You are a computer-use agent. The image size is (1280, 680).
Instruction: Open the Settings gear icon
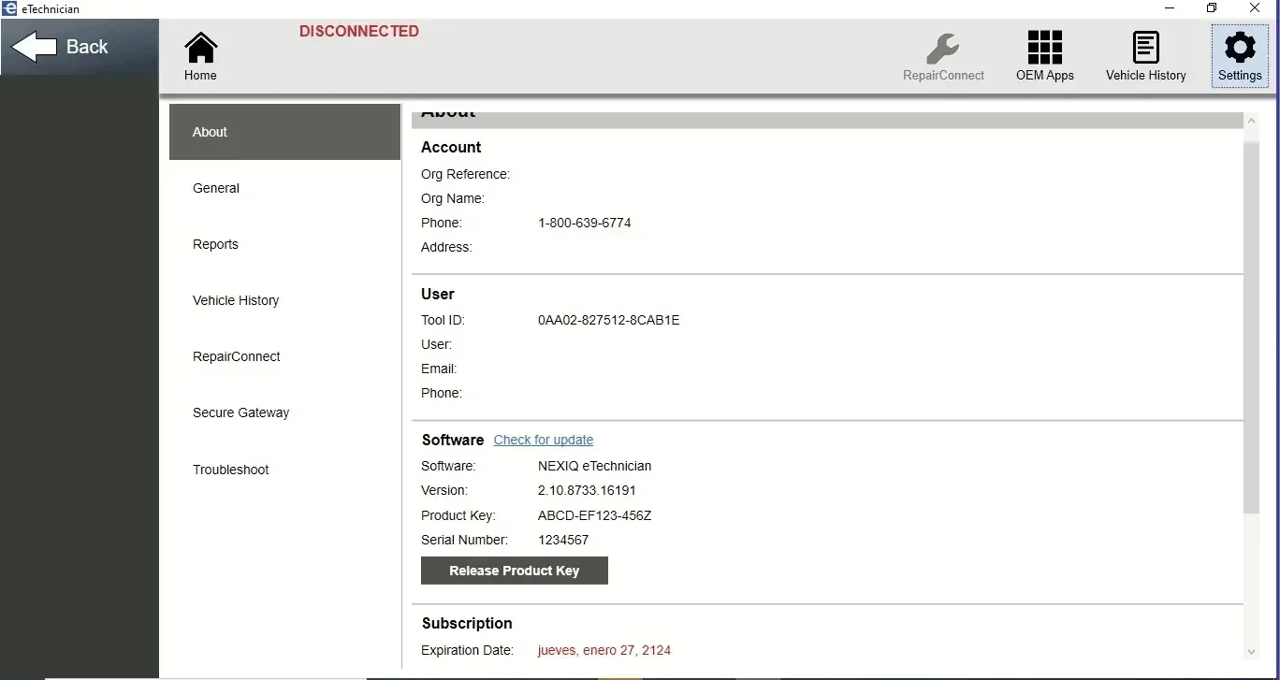(x=1240, y=56)
